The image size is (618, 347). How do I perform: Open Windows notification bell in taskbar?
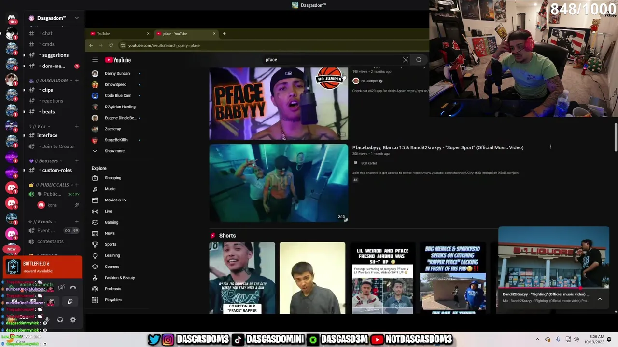click(x=609, y=339)
